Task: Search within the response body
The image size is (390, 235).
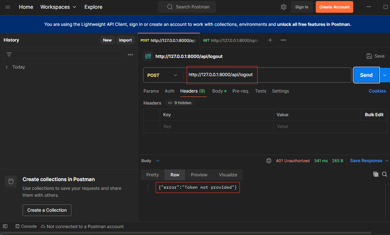Action: click(385, 175)
